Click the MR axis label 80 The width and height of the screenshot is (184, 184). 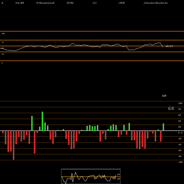tap(180, 109)
